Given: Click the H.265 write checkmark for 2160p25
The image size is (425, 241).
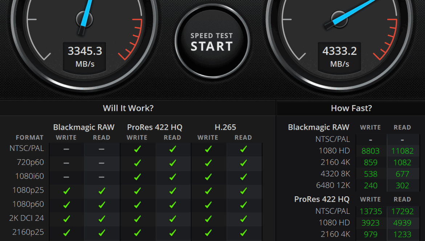Looking at the screenshot, I should coord(208,233).
